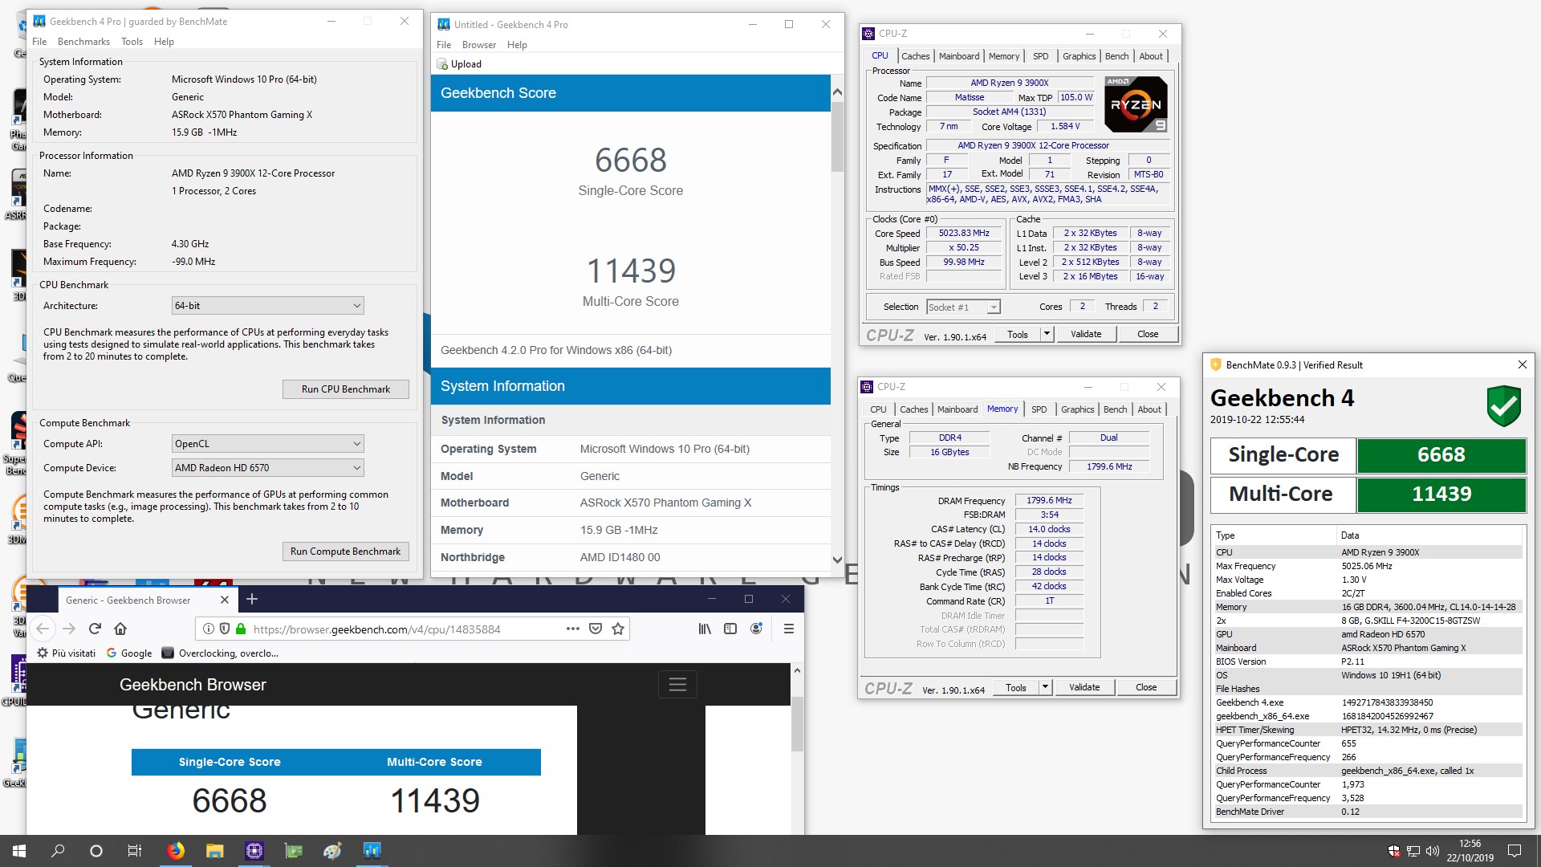This screenshot has height=867, width=1541.
Task: Save the page to Pocket
Action: point(596,629)
